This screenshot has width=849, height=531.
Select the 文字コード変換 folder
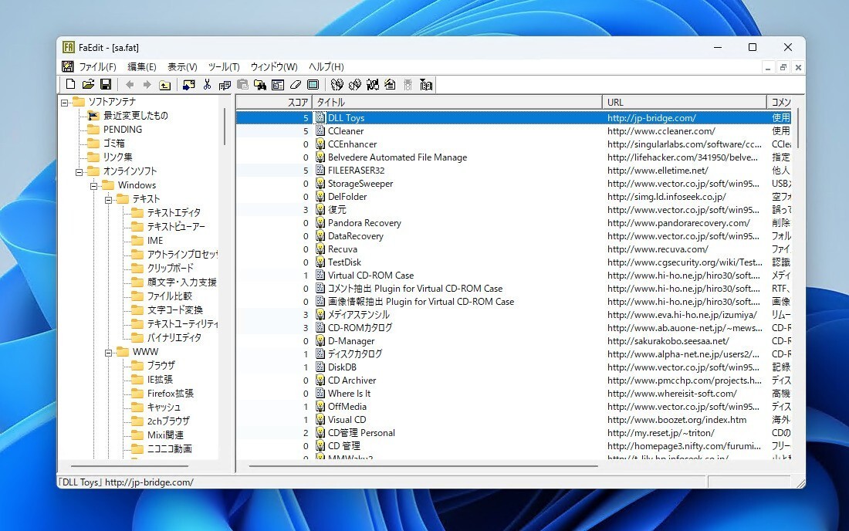(175, 309)
